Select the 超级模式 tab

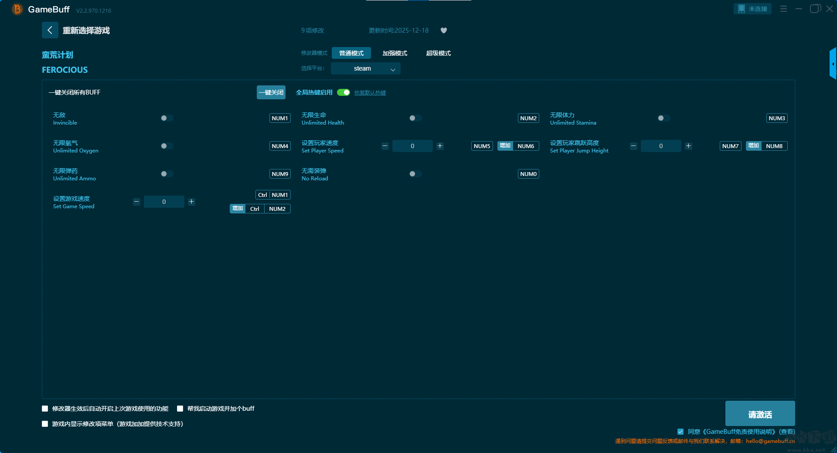438,53
